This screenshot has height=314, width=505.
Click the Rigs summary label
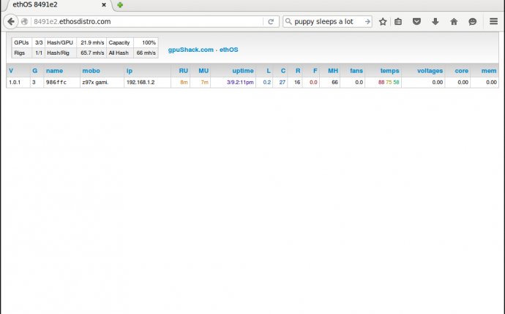pyautogui.click(x=19, y=53)
